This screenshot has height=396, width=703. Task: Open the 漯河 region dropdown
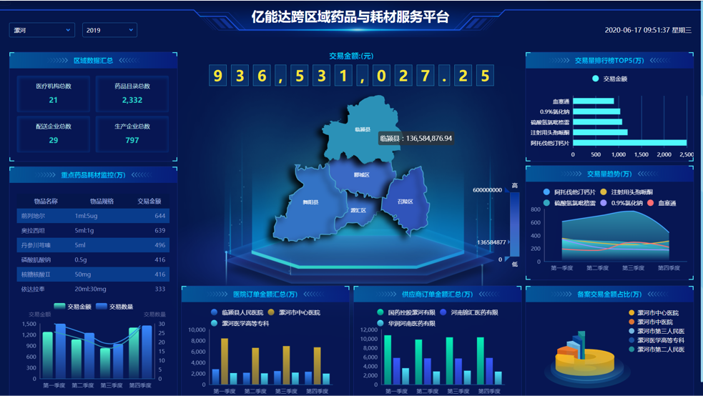click(41, 30)
